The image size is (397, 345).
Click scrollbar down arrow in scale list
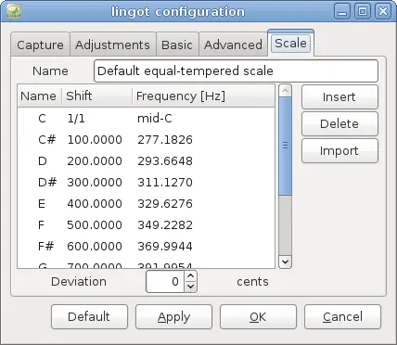(285, 262)
